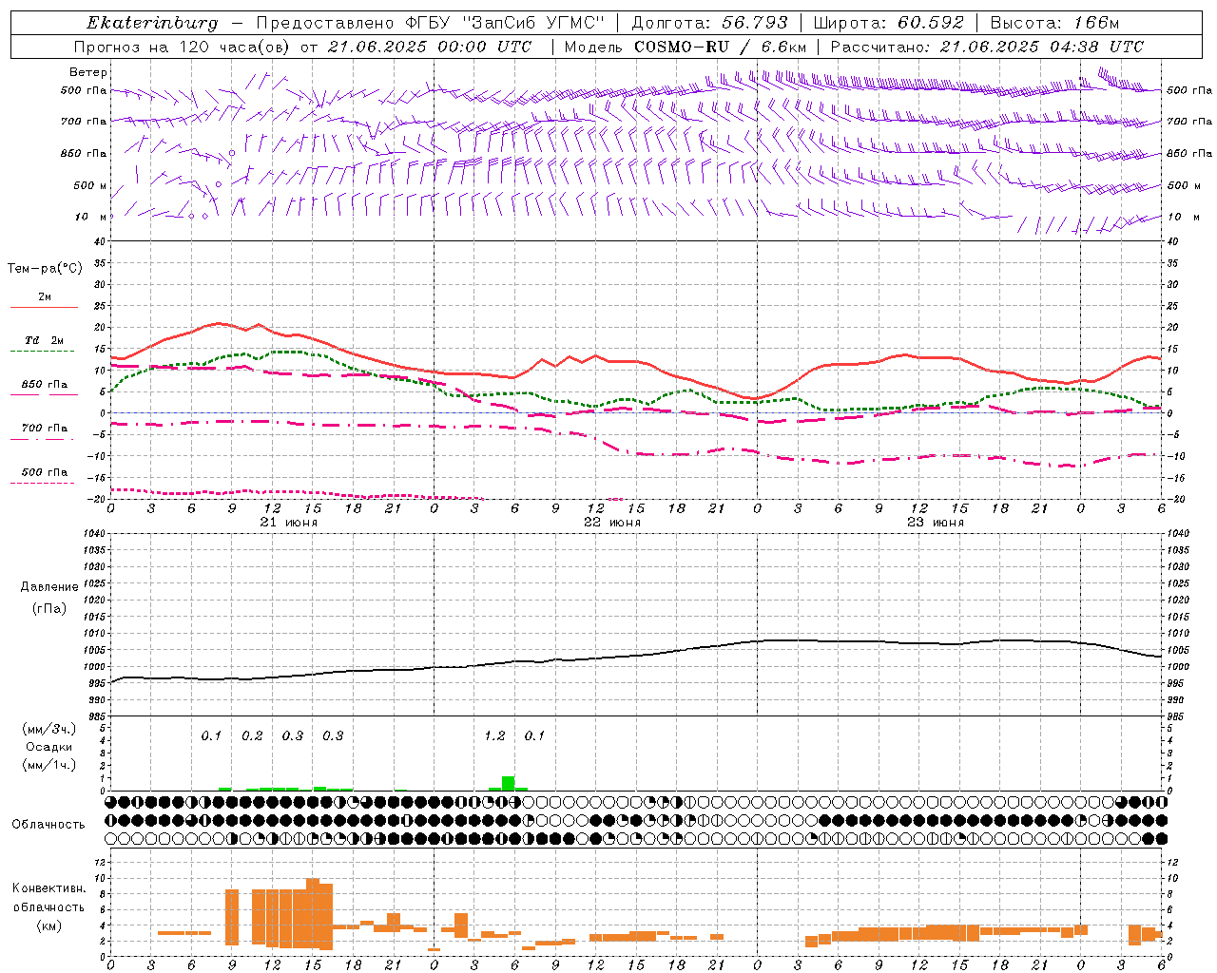Click the dashed '850 гПа' temperature legend entry
The width and height of the screenshot is (1217, 973).
[x=45, y=385]
